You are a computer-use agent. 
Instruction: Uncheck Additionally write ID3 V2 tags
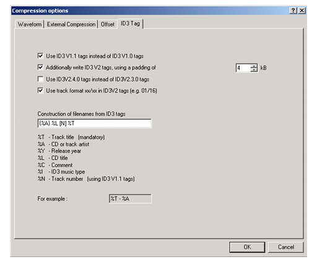coord(40,67)
